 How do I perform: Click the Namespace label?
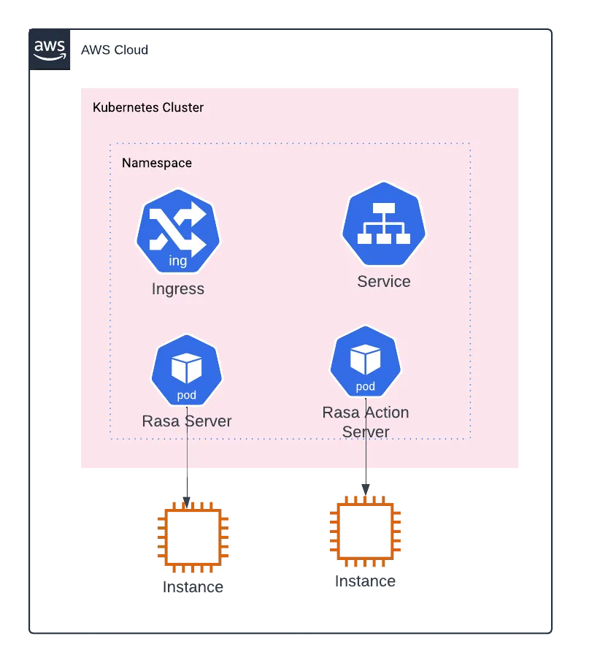coord(157,163)
